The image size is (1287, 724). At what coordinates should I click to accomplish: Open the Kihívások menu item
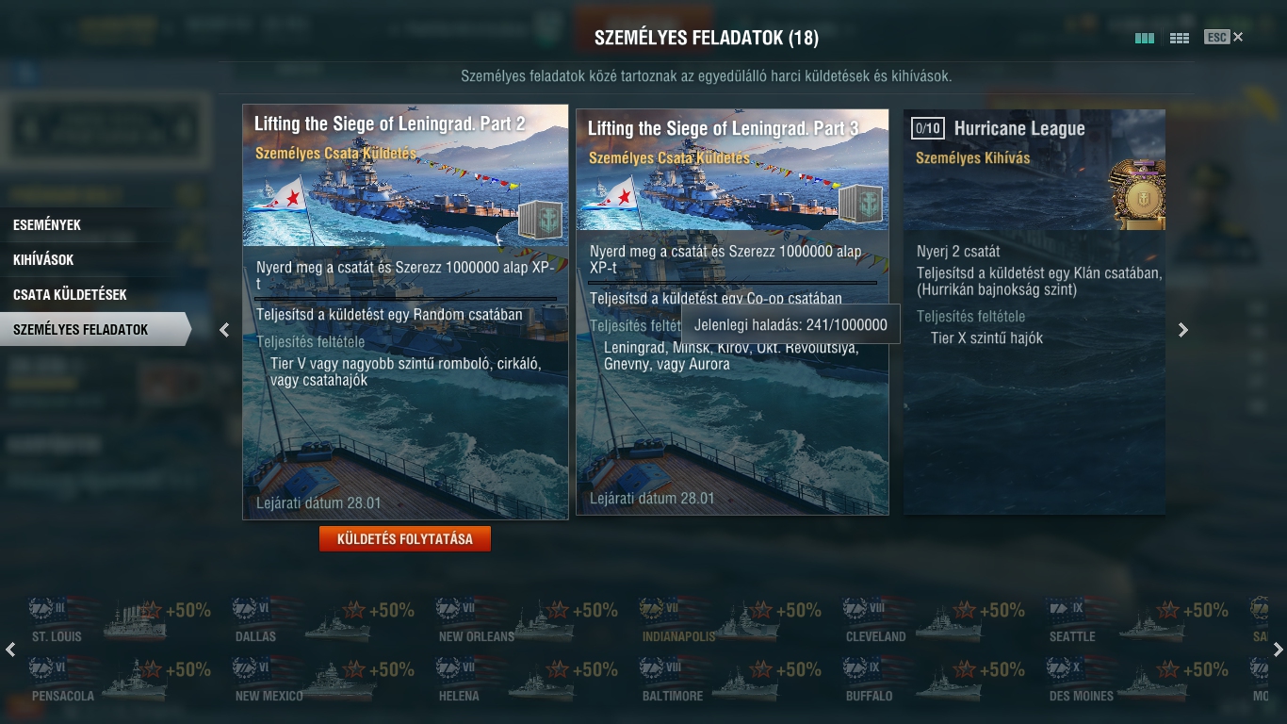(x=43, y=260)
